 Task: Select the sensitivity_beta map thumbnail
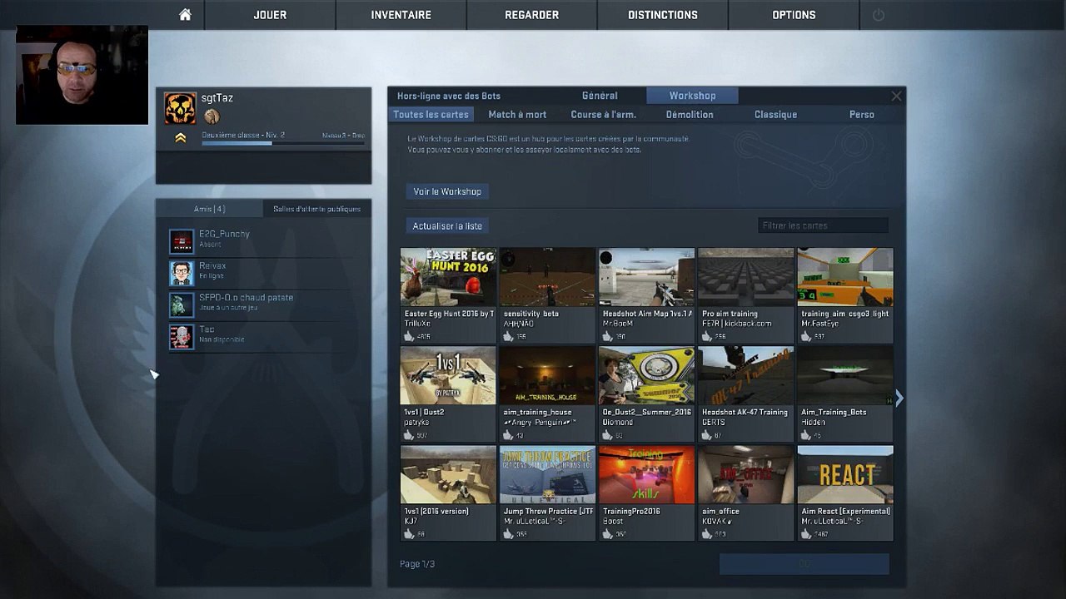pos(547,277)
